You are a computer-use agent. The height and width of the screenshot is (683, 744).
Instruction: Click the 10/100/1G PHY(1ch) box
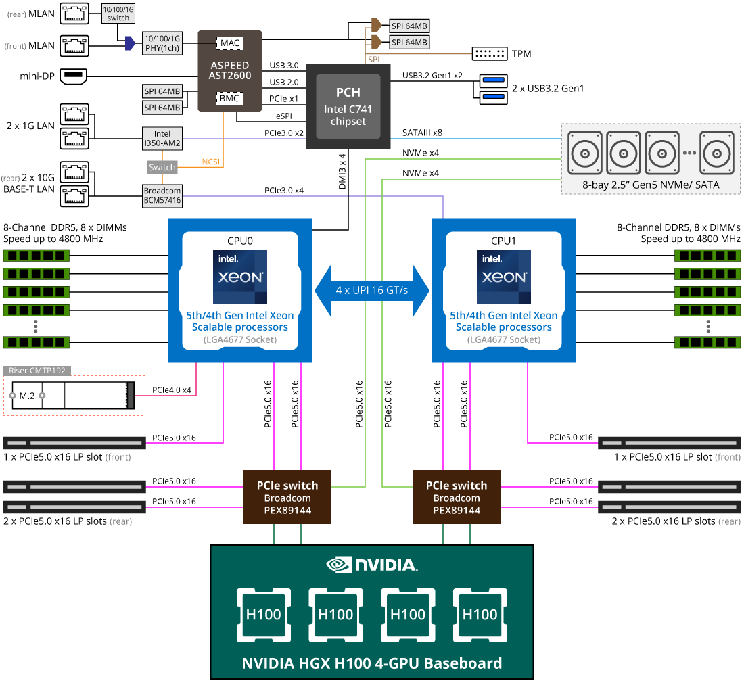point(162,43)
